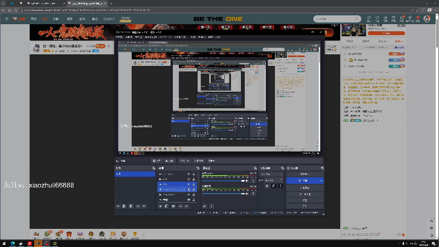Open the Windows Start menu
This screenshot has width=439, height=247.
4,244
